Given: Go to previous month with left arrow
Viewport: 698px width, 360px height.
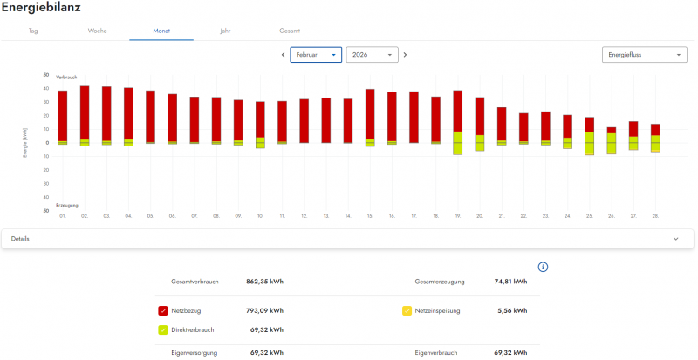Looking at the screenshot, I should [x=283, y=55].
